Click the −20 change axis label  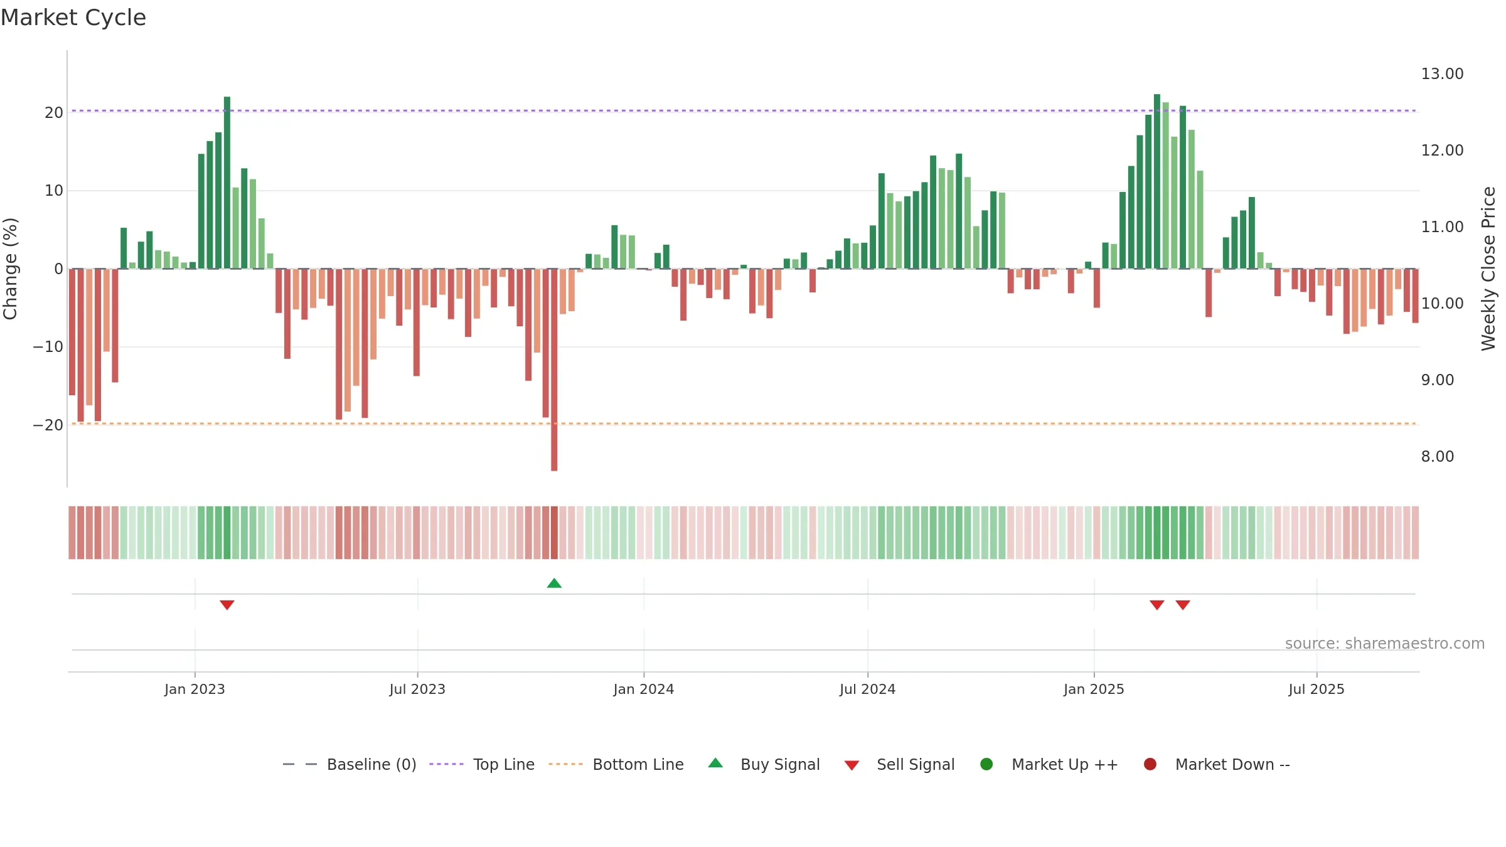48,425
